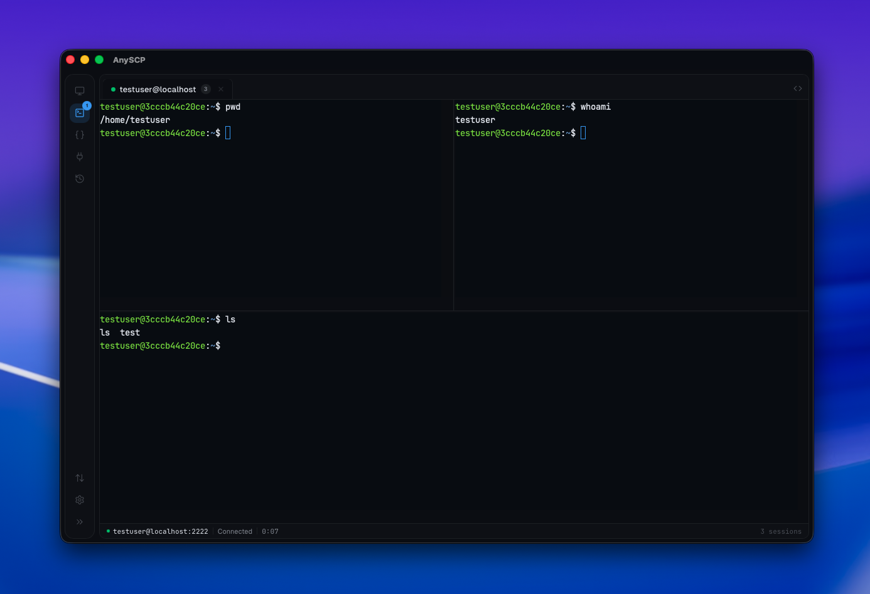Open the transfers up-down arrows icon
This screenshot has height=594, width=870.
click(x=80, y=478)
